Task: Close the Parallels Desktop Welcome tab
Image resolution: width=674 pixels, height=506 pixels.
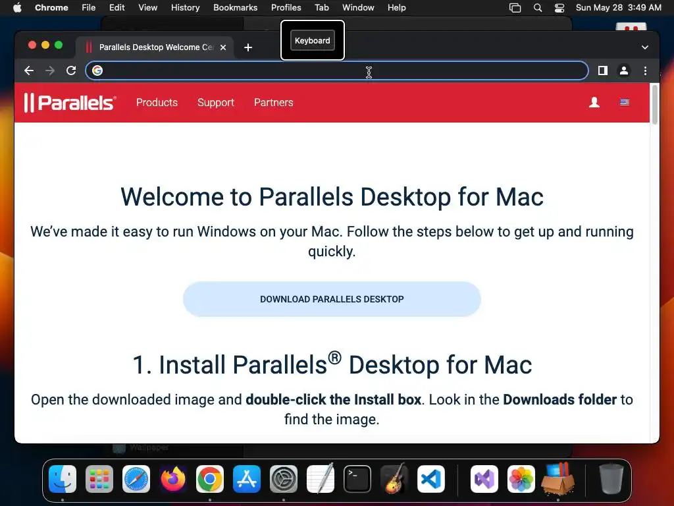Action: pyautogui.click(x=223, y=47)
